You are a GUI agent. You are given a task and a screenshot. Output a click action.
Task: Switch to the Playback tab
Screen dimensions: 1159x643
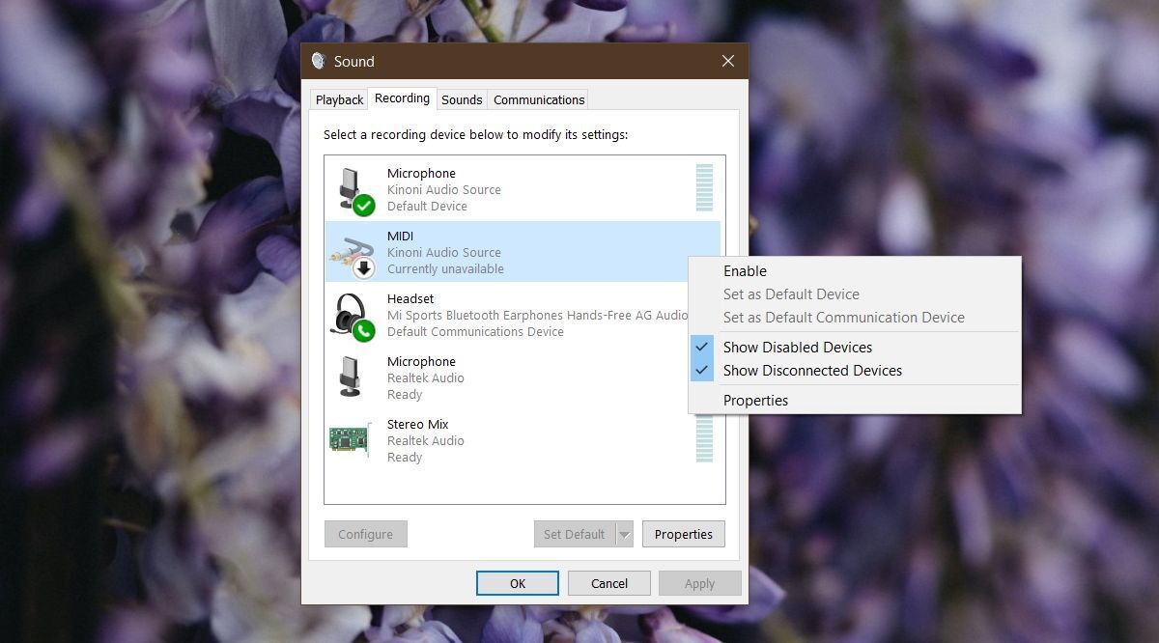point(338,98)
